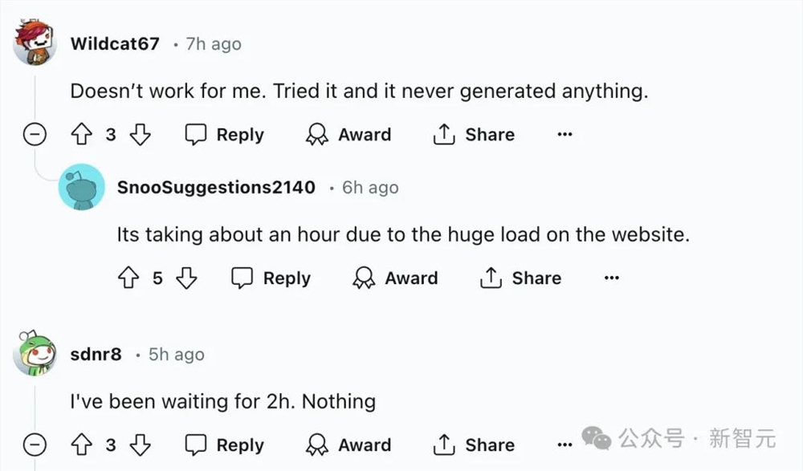Viewport: 803px width, 471px height.
Task: Share SnooSuggestions2140's reply
Action: (520, 278)
